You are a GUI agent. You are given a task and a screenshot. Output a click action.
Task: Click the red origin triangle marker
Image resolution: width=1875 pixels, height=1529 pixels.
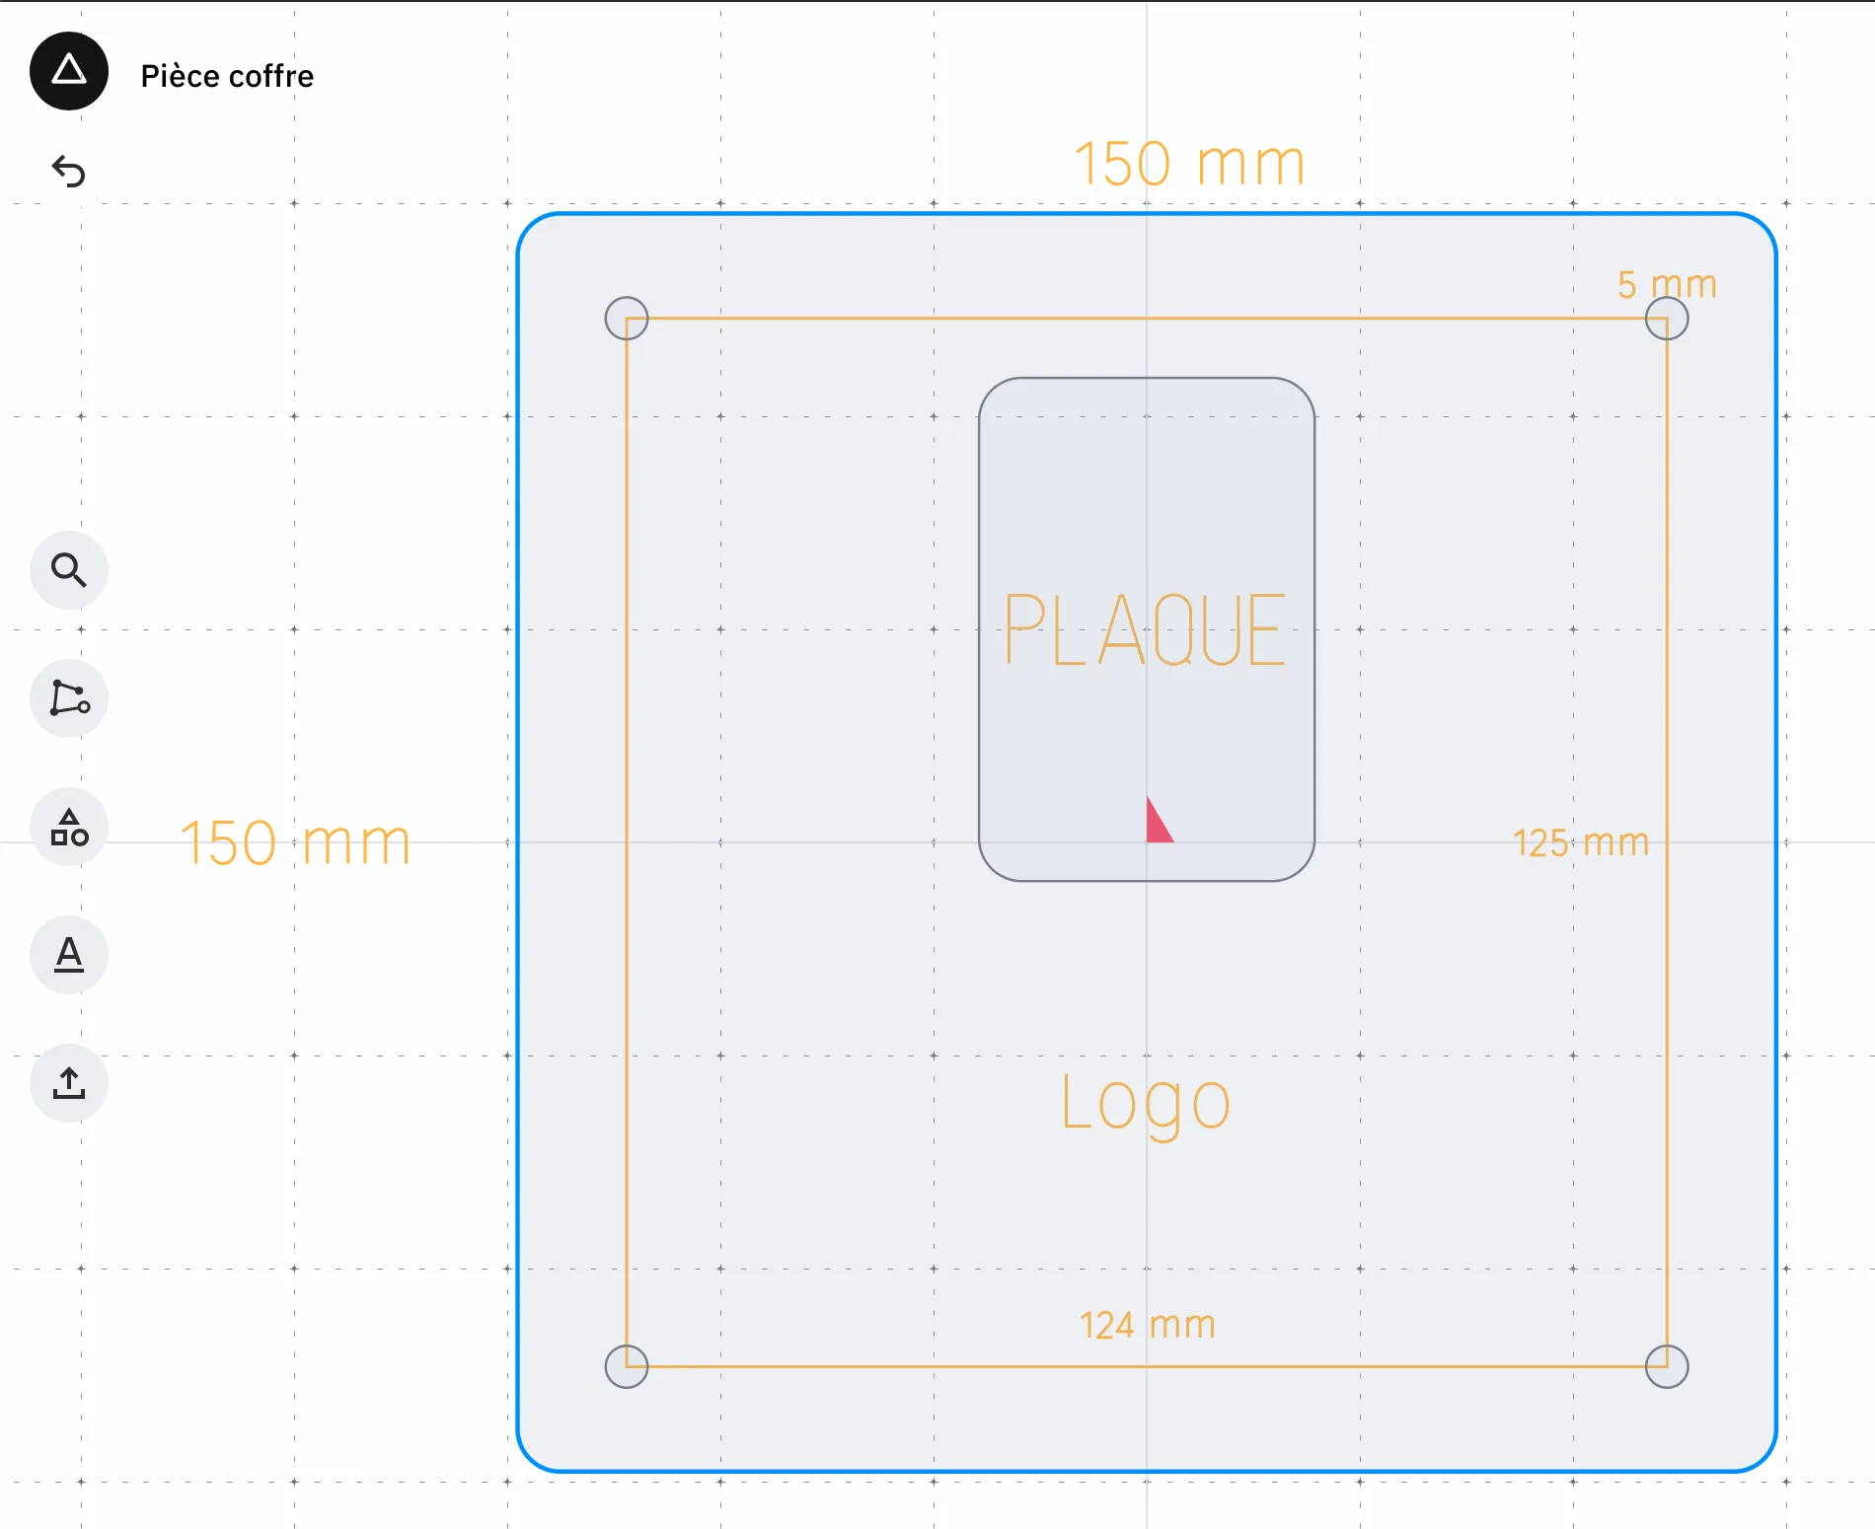[1158, 825]
